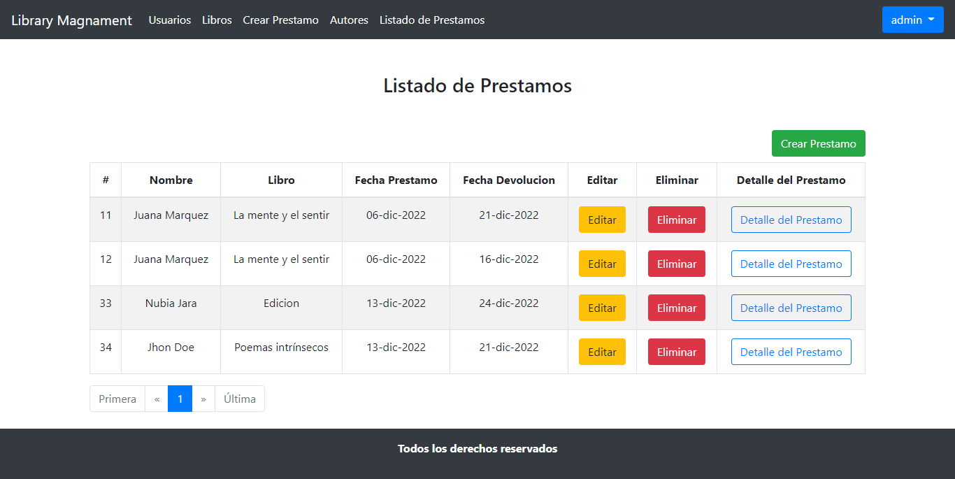Open Detalle del Prestamo for loan 34
The height and width of the screenshot is (479, 955).
[791, 352]
